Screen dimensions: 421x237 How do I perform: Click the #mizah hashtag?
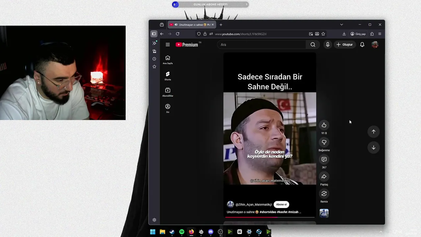[x=293, y=212]
